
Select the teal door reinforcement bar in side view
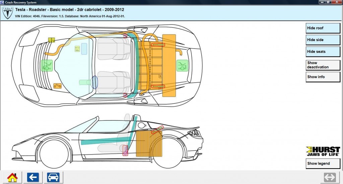click(x=100, y=141)
